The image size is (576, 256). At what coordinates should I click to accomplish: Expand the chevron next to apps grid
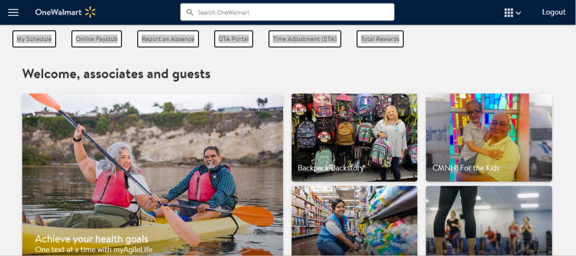(518, 14)
